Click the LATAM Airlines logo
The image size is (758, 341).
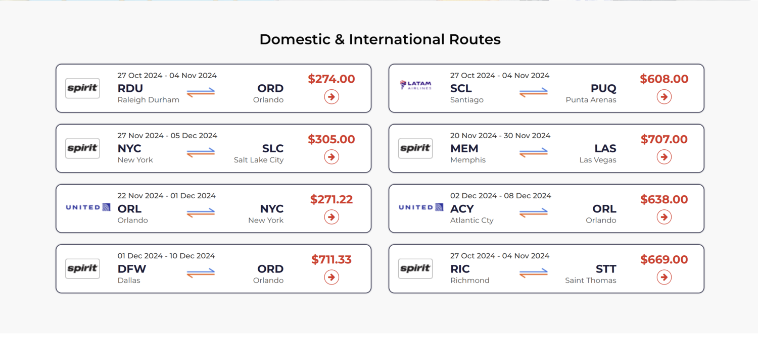[x=415, y=85]
